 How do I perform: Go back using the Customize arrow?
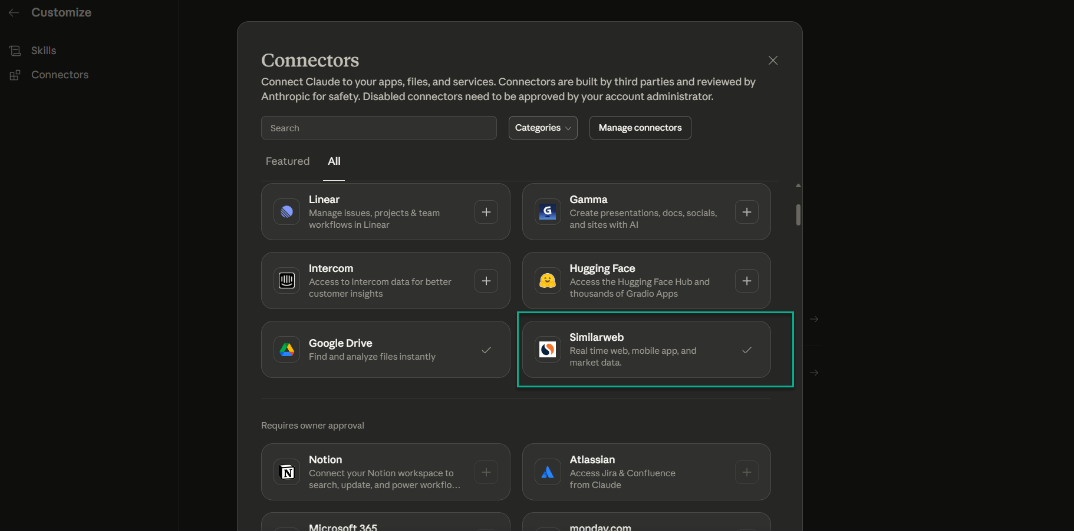coord(14,12)
